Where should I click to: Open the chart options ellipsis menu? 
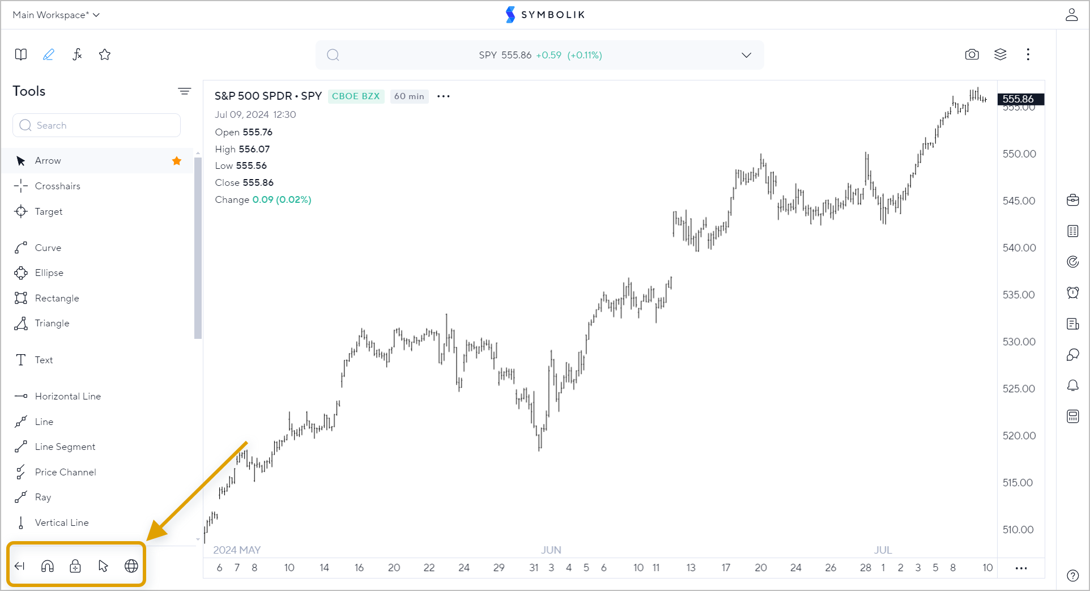pyautogui.click(x=443, y=96)
